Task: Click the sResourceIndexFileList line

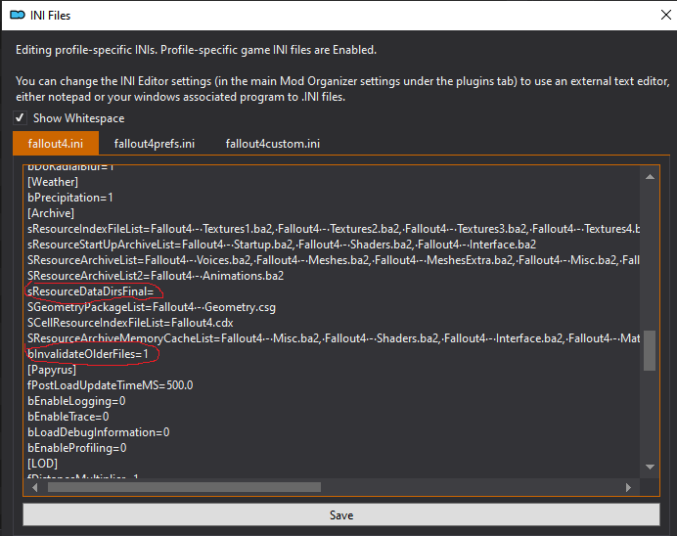Action: point(334,229)
